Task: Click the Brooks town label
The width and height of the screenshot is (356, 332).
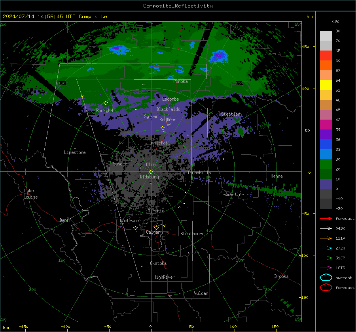Action: point(281,276)
